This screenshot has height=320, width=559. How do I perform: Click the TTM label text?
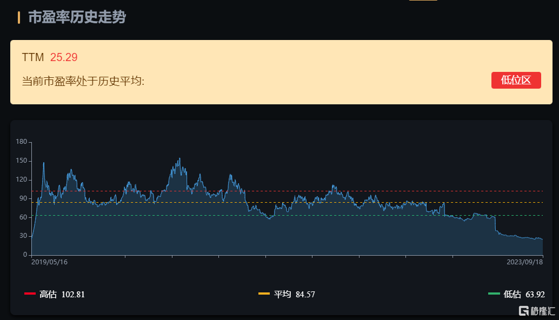tap(33, 57)
